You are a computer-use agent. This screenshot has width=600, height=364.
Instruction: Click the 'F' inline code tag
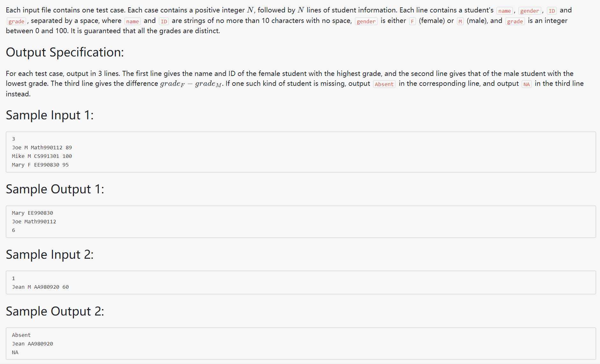(x=412, y=21)
